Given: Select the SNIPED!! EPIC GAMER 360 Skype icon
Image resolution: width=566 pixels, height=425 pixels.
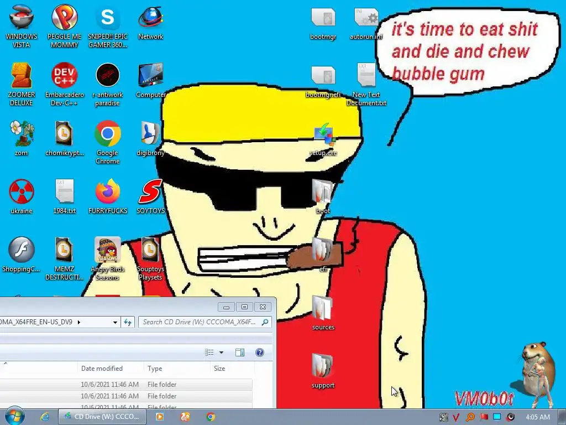Looking at the screenshot, I should click(108, 26).
